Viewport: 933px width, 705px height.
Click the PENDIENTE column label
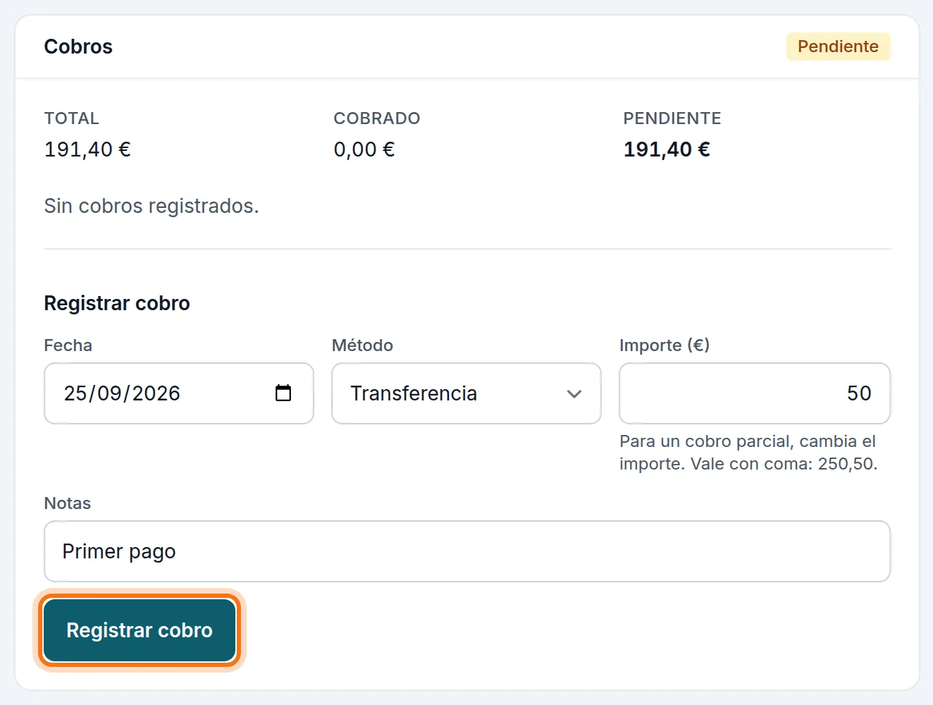[672, 118]
